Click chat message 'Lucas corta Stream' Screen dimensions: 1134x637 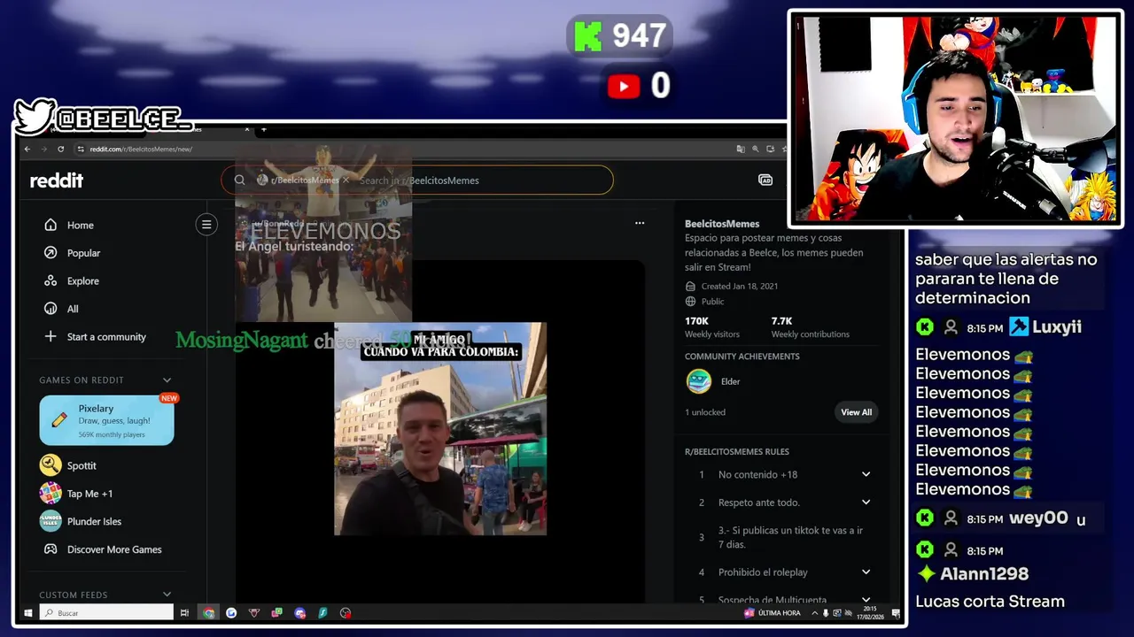pos(990,602)
